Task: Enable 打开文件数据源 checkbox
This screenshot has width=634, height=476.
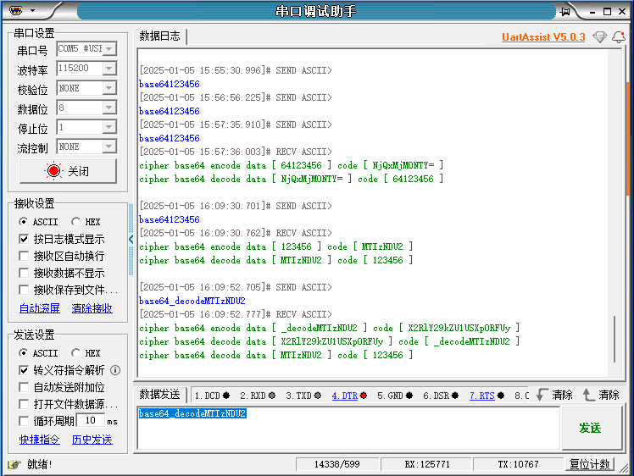Action: [24, 405]
